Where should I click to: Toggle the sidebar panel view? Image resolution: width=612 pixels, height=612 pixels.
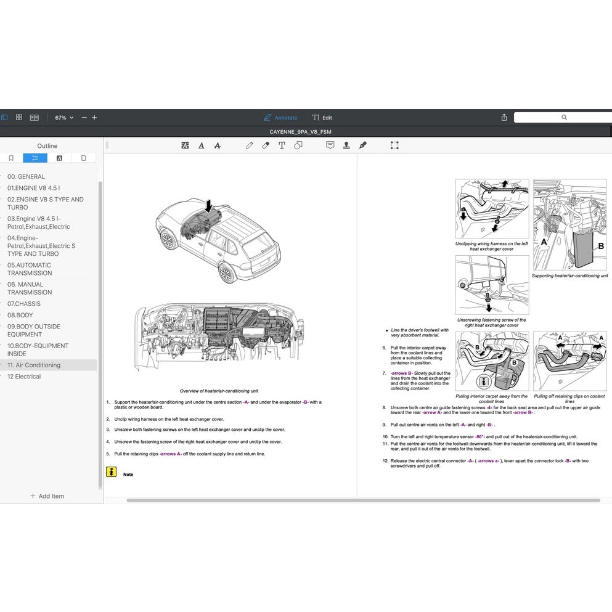[x=4, y=117]
